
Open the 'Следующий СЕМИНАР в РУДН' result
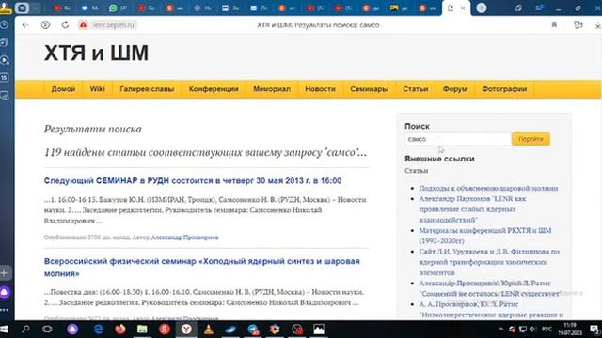point(193,180)
